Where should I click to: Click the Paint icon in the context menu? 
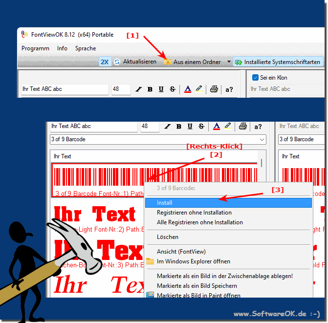pyautogui.click(x=150, y=295)
